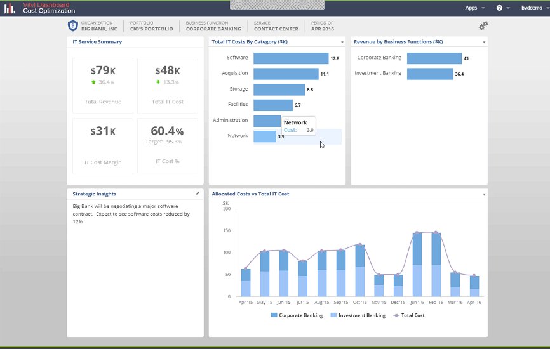
Task: Click the Total IT Costs By Category title
Action: pos(250,42)
